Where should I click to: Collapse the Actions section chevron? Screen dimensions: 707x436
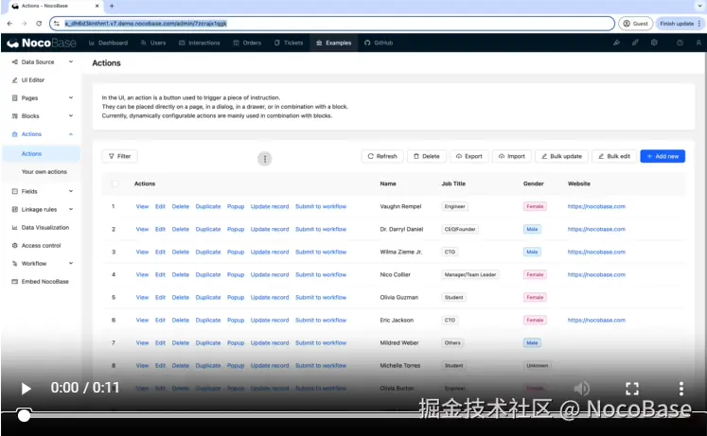(71, 134)
